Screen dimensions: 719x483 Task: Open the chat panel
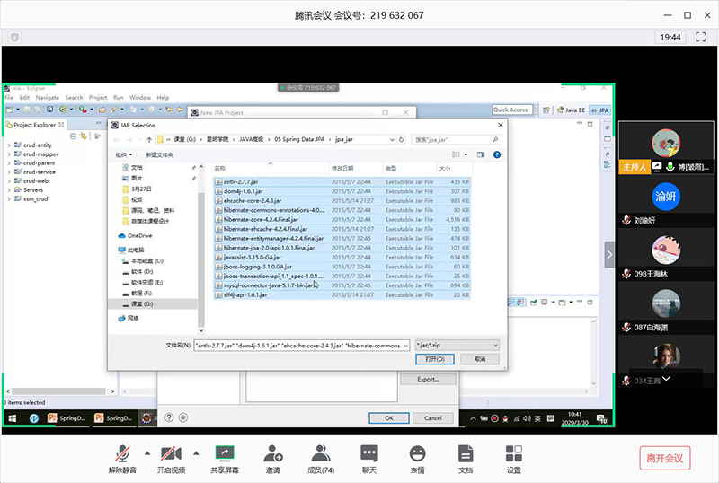coord(368,458)
